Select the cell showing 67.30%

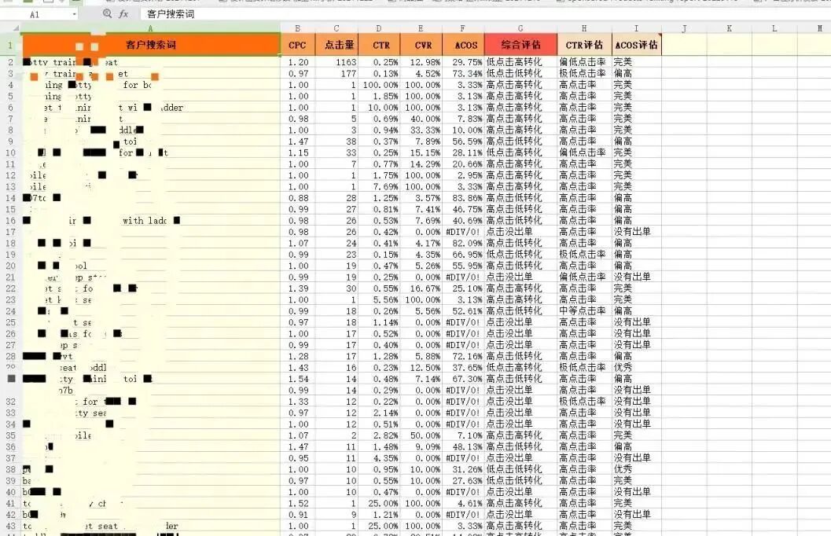[462, 379]
